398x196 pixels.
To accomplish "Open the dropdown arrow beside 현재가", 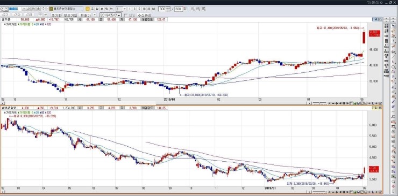I will pos(95,14).
